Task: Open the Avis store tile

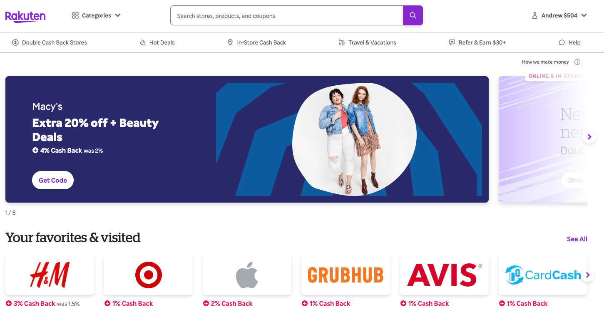Action: 444,275
